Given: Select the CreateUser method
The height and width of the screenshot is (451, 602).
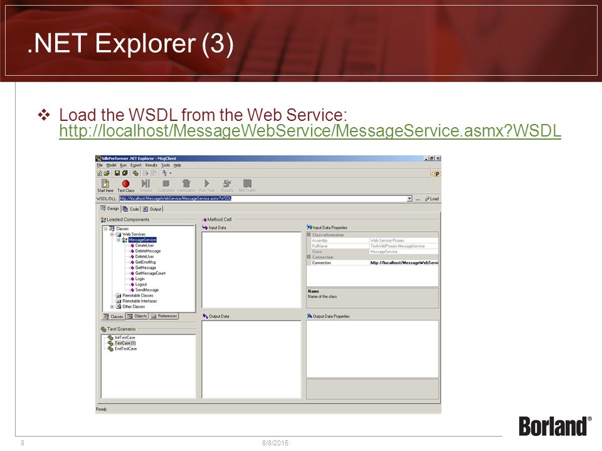Looking at the screenshot, I should tap(144, 246).
